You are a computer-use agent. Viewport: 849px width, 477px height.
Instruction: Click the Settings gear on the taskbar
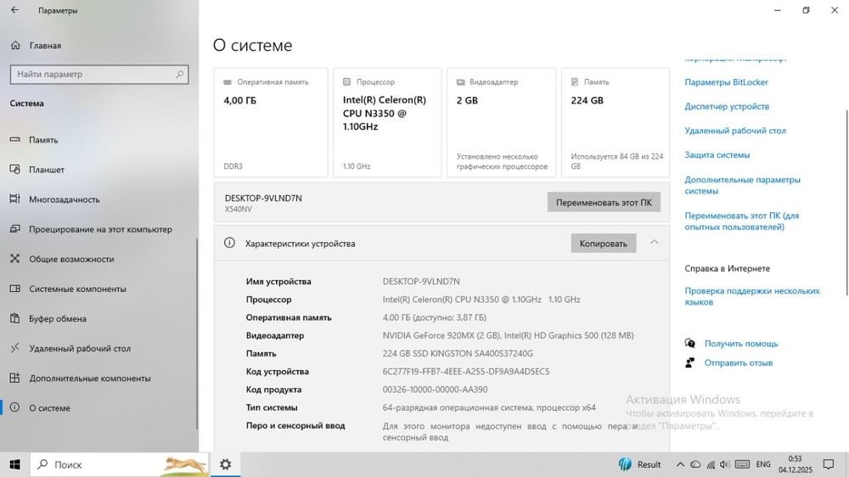click(x=225, y=464)
